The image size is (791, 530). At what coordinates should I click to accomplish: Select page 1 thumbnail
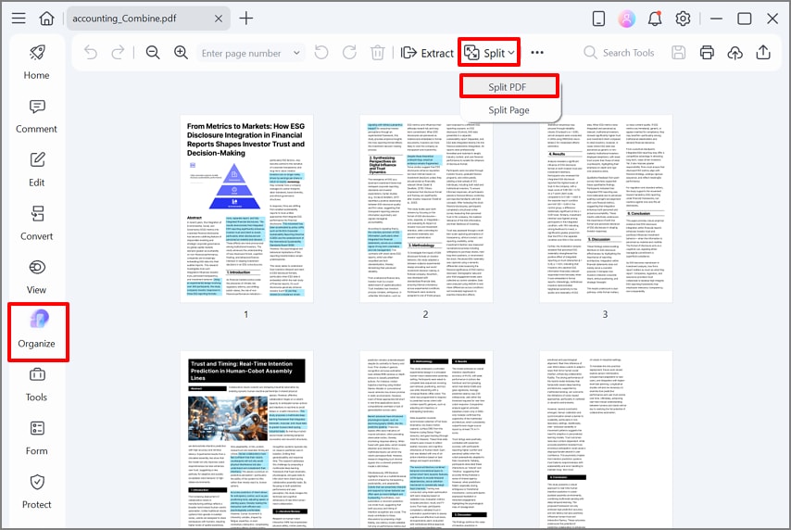[x=246, y=208]
